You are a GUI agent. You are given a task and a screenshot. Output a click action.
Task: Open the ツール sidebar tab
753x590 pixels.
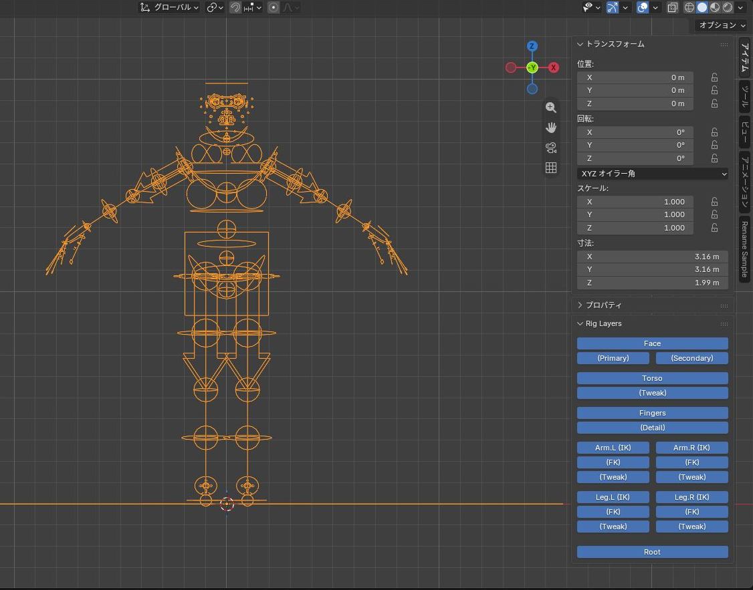744,96
